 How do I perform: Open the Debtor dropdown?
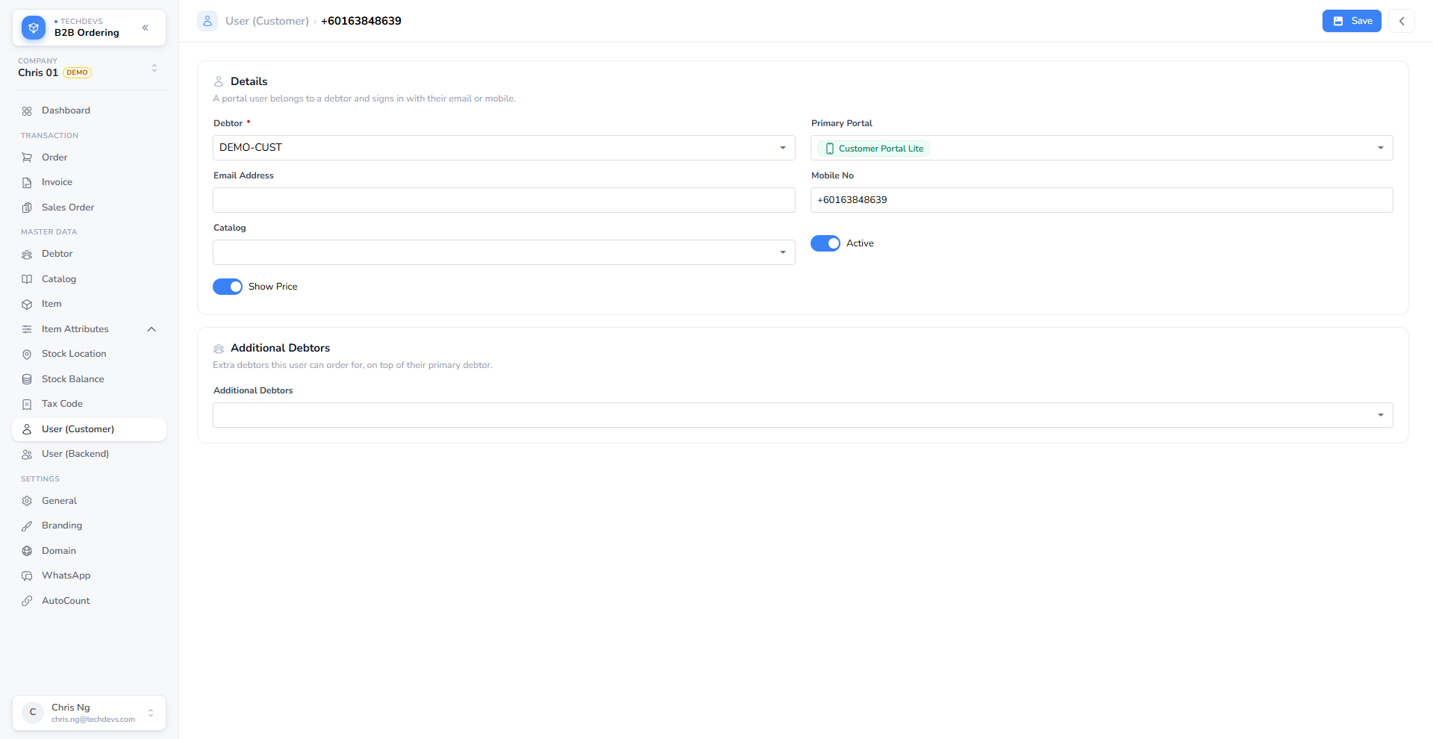click(504, 148)
